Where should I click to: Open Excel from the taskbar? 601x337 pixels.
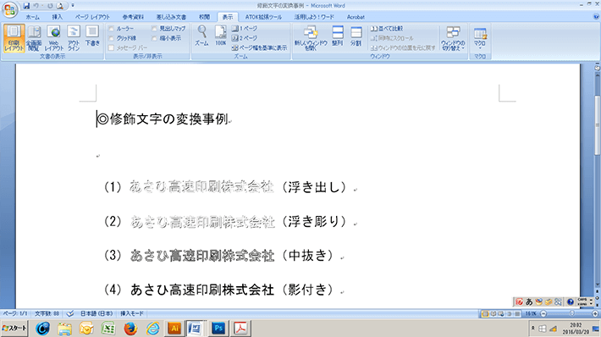click(x=108, y=329)
